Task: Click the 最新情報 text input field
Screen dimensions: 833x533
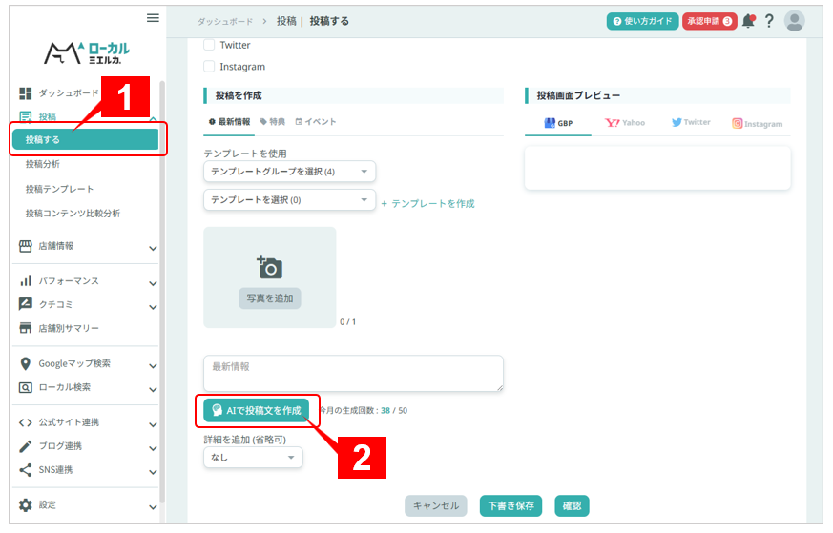Action: pyautogui.click(x=353, y=373)
